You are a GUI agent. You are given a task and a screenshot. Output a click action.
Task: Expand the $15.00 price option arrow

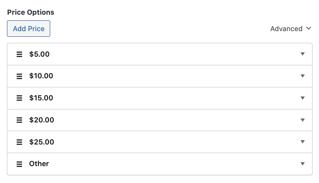[x=303, y=98]
